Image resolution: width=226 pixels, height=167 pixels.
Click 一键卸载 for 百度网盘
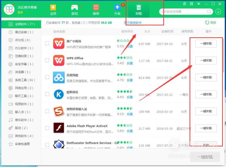tap(206, 77)
